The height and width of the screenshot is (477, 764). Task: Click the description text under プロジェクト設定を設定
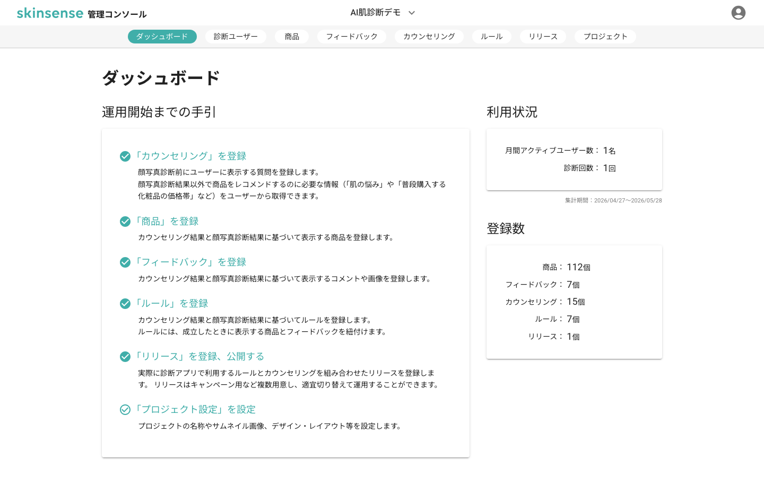point(271,426)
